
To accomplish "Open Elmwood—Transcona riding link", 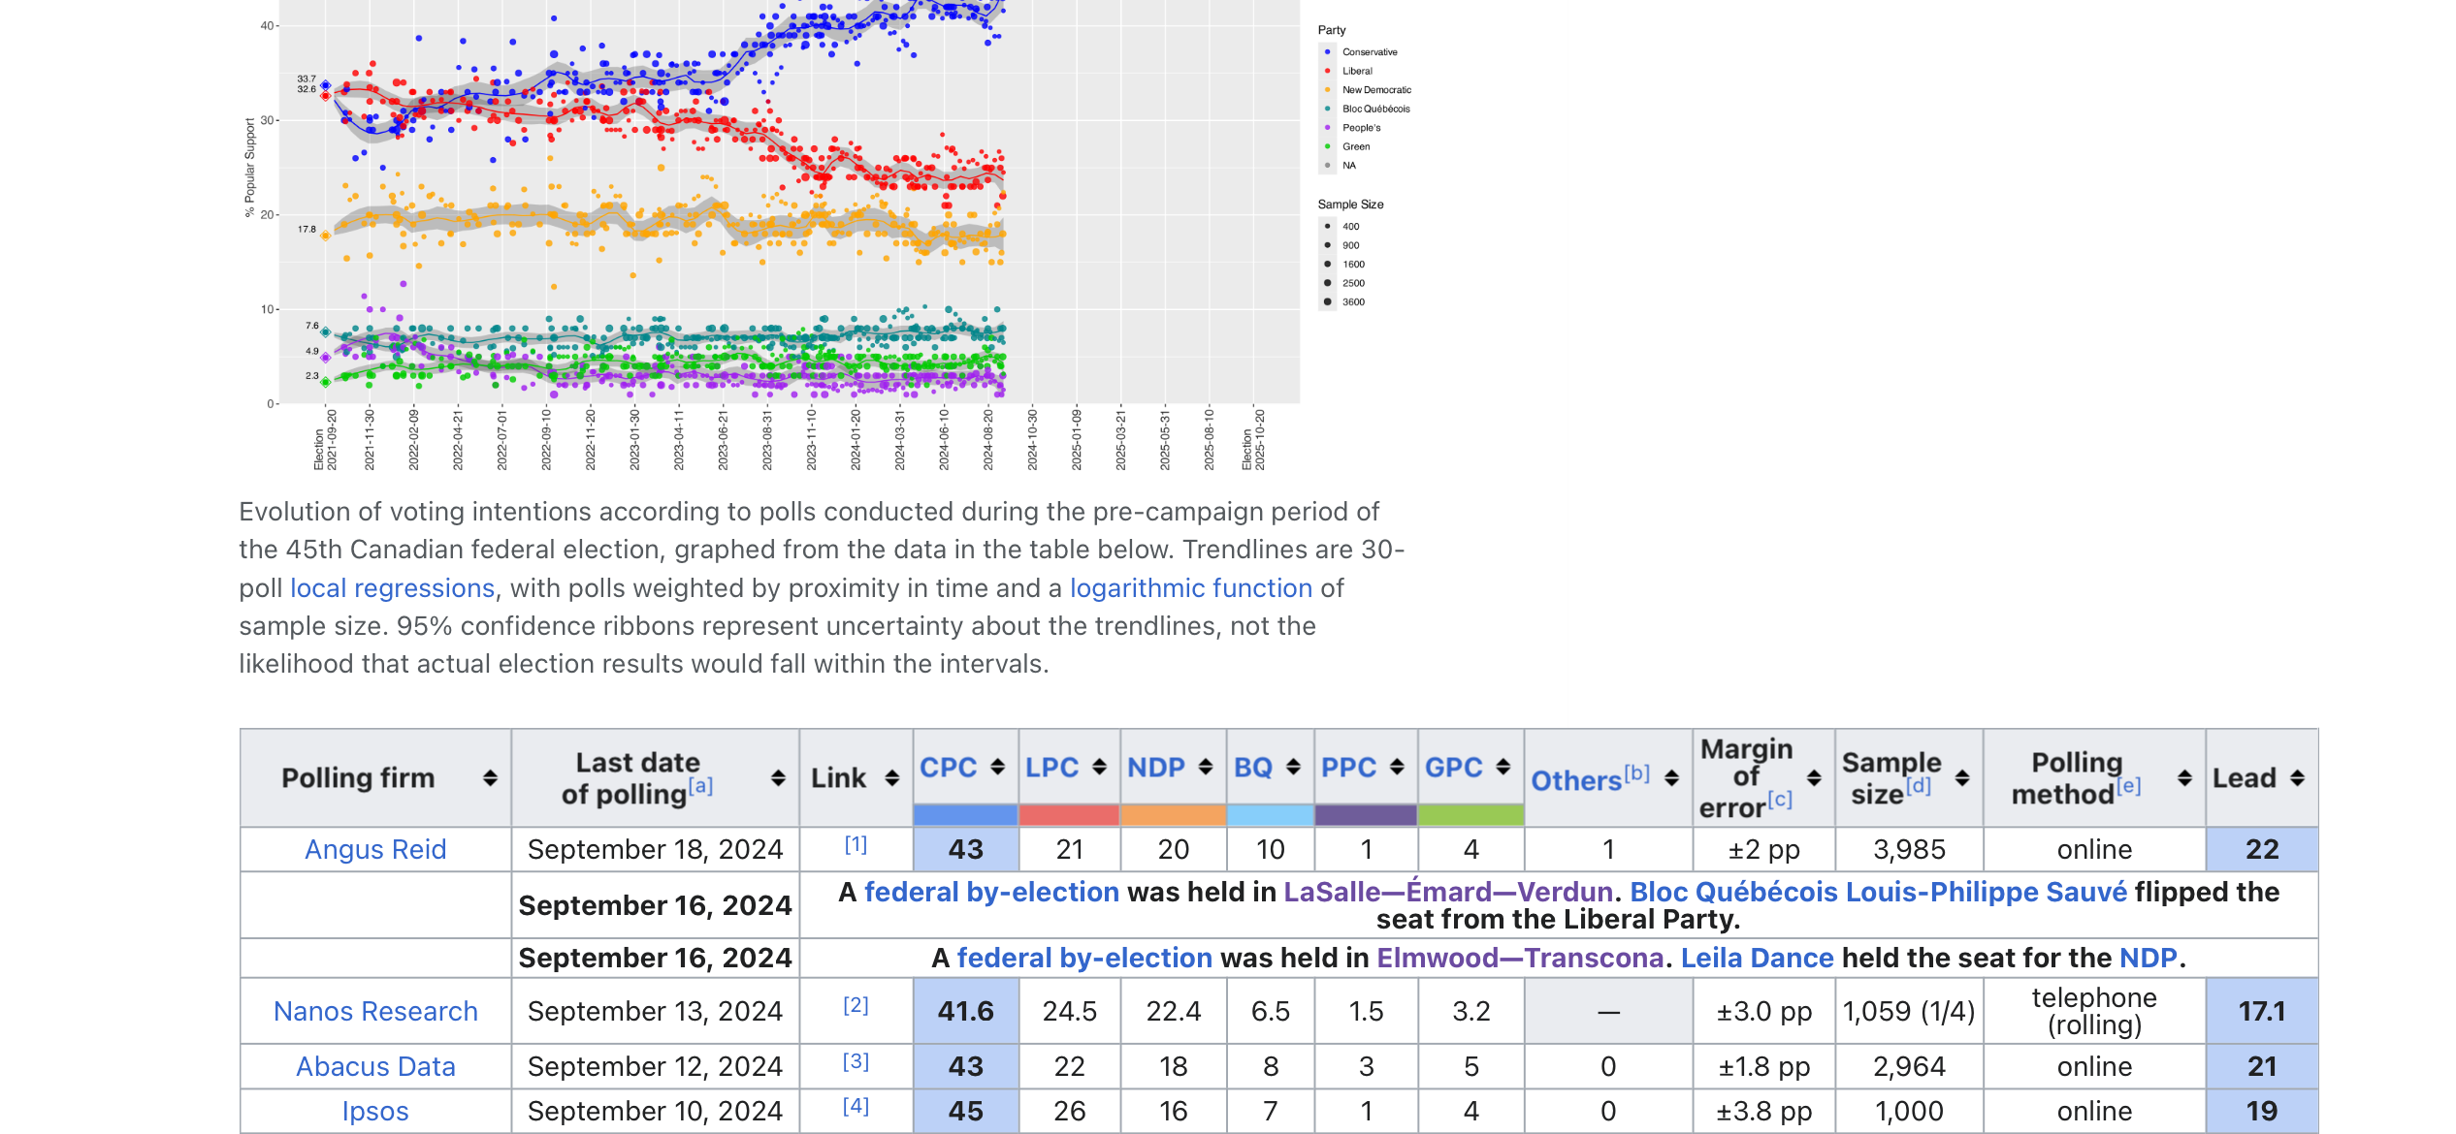I will (1520, 959).
